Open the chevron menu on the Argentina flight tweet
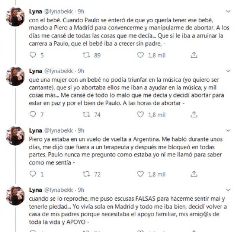This screenshot has width=234, height=232. [228, 130]
